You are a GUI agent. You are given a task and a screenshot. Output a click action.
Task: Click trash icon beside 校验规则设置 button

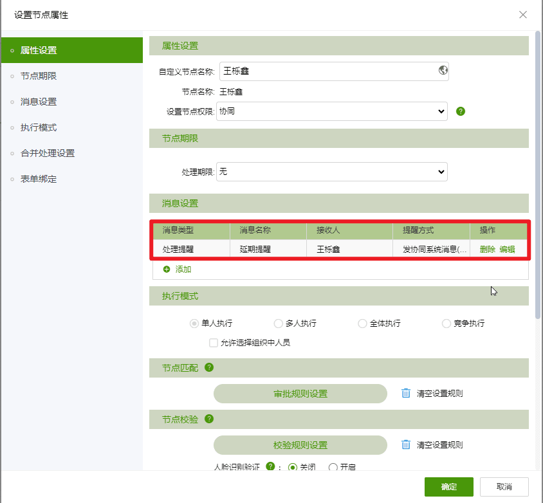coord(406,444)
